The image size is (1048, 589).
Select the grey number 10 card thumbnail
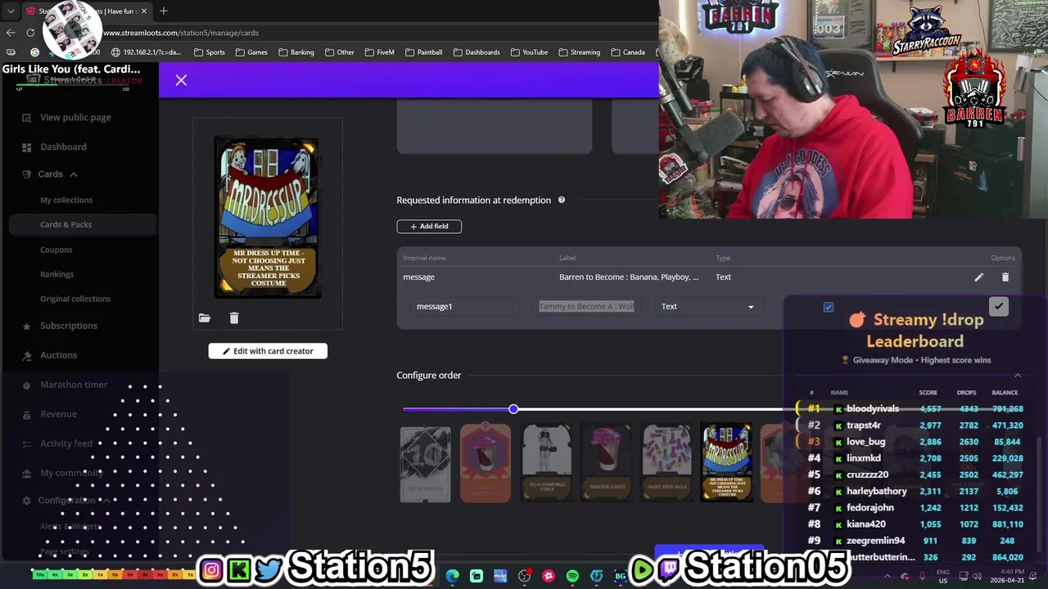click(x=425, y=465)
